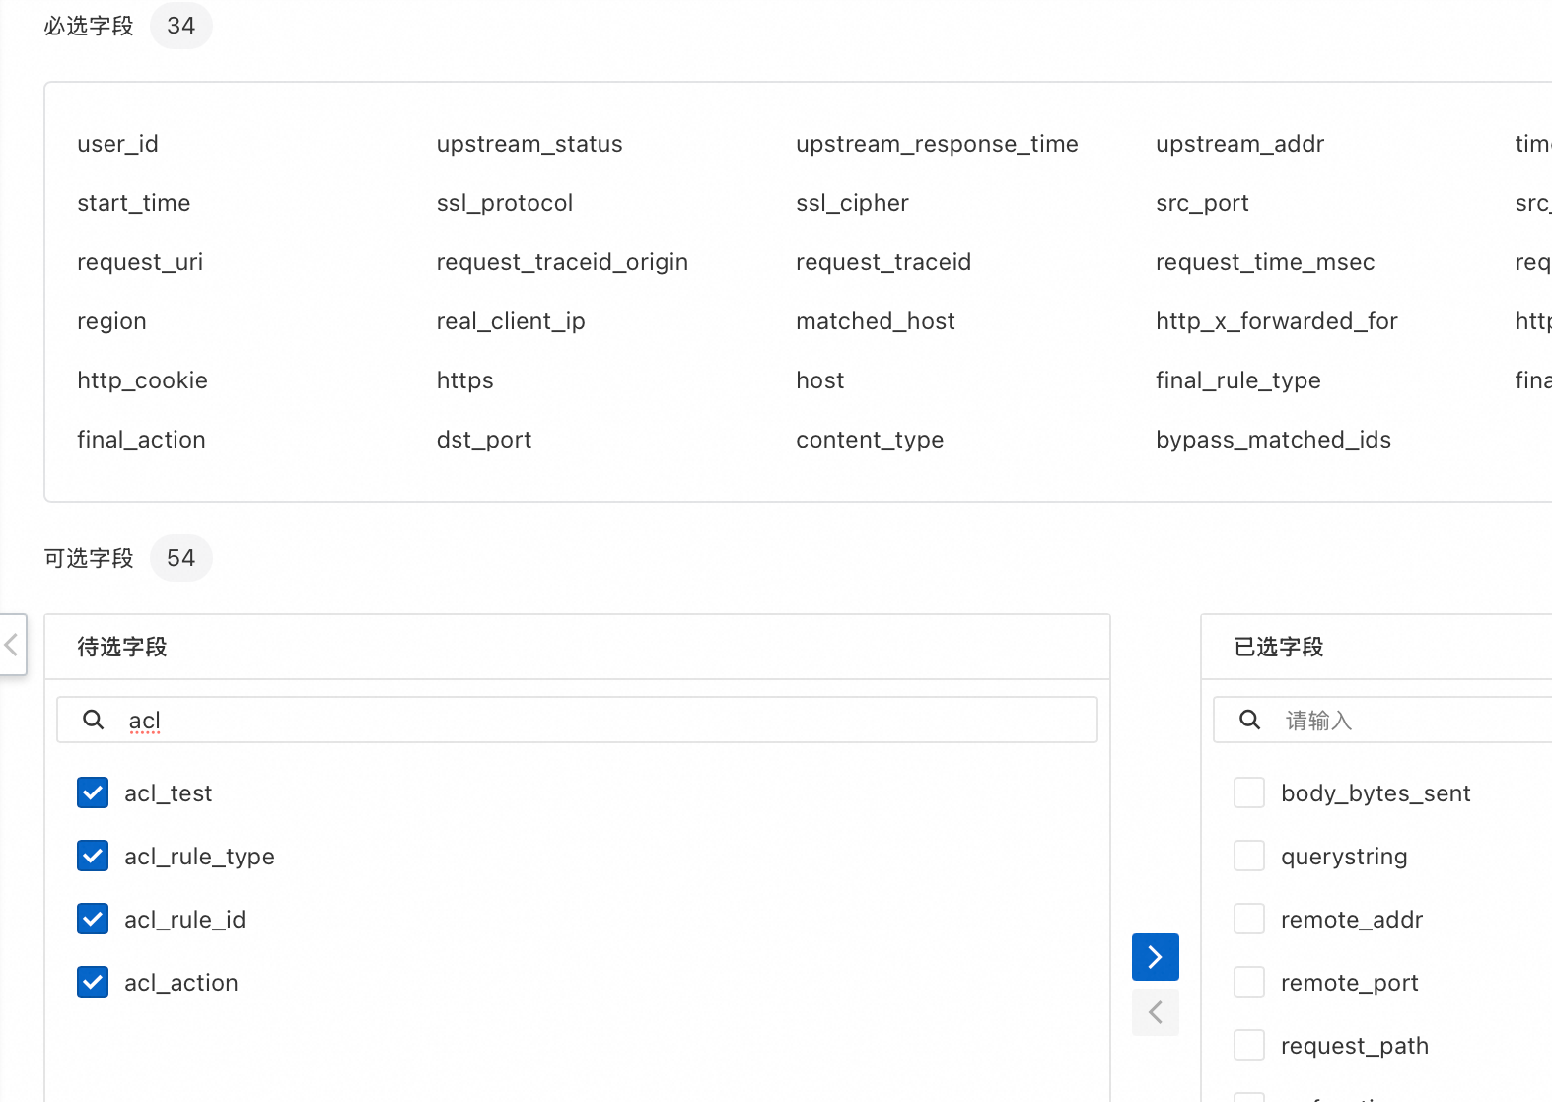Focus the pending fields search box containing acl
The height and width of the screenshot is (1102, 1552).
click(577, 720)
